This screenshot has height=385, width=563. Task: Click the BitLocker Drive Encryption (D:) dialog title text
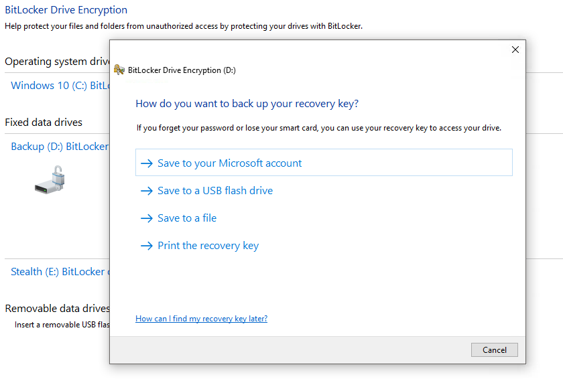coord(182,70)
